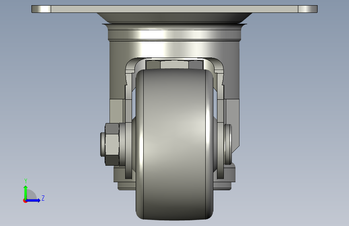Select the flat top mounting plate

175,9
